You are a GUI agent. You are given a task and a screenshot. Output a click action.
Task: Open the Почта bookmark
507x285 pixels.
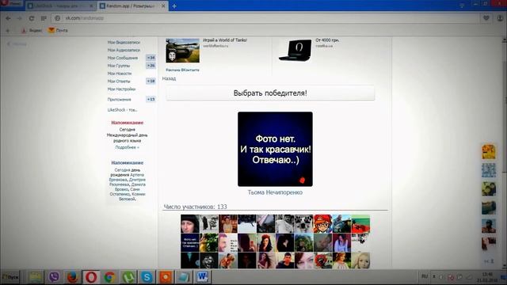click(58, 30)
